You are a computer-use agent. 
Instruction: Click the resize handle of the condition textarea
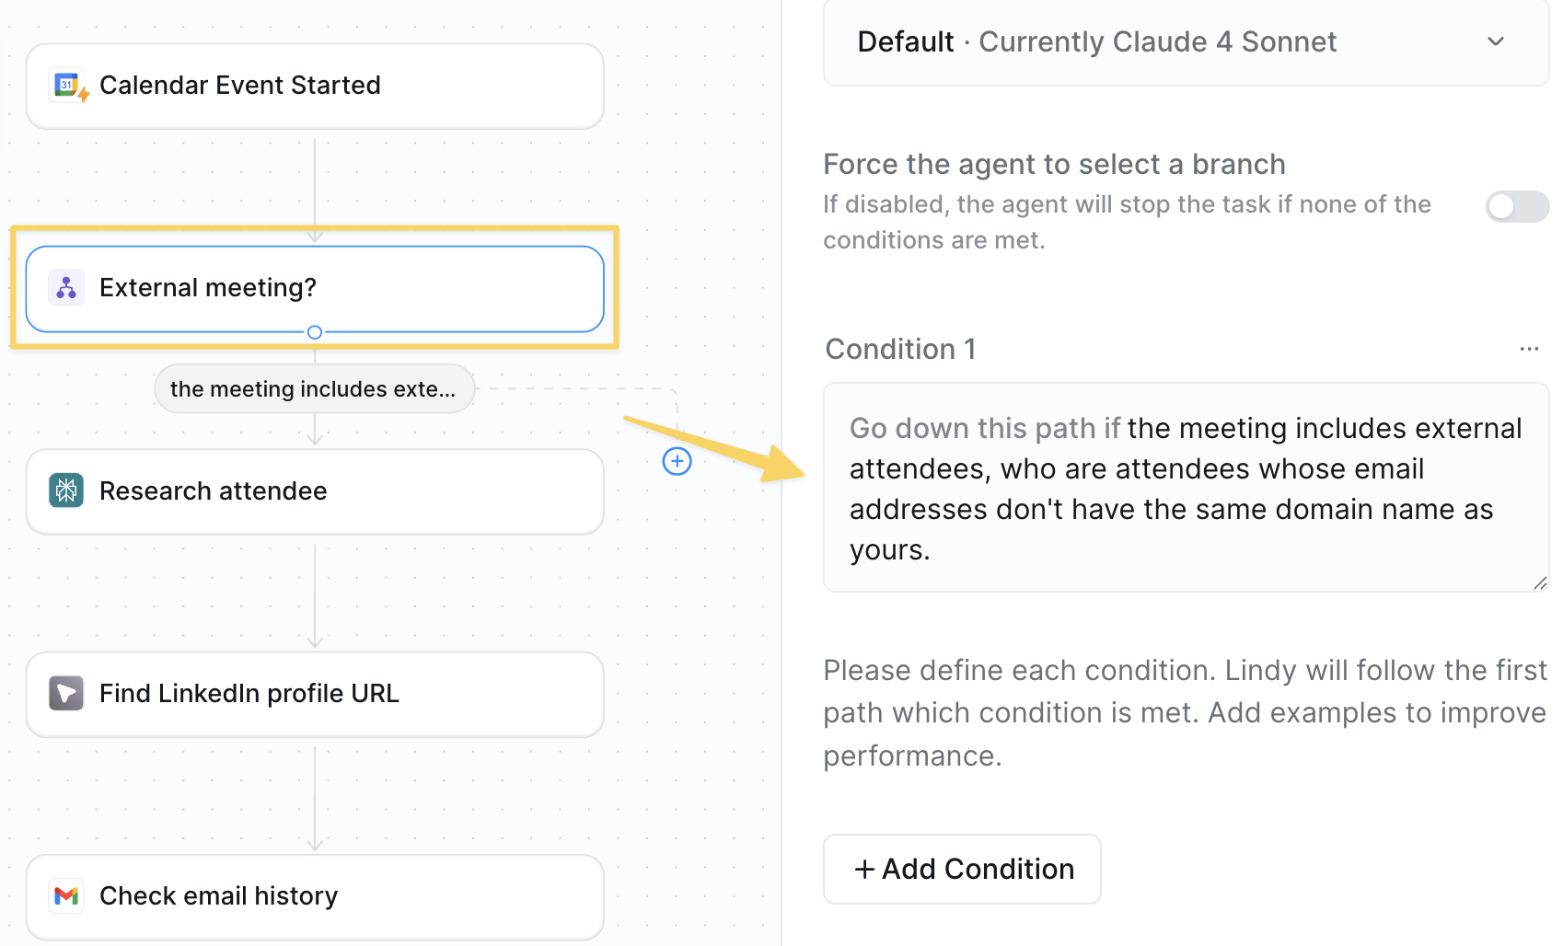click(1540, 583)
